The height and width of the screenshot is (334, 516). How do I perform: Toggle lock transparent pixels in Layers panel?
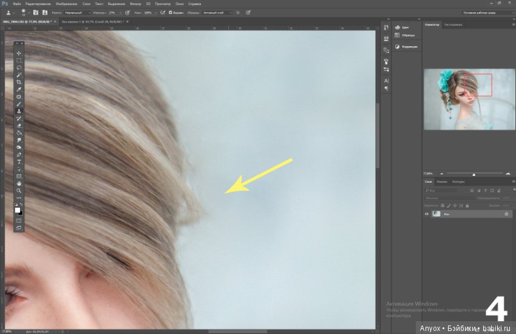[443, 206]
